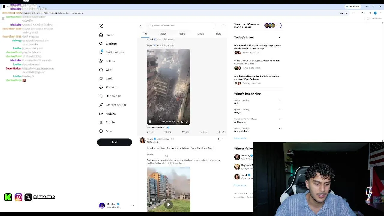Play the video in sarah's post
384x216 pixels.
[169, 205]
